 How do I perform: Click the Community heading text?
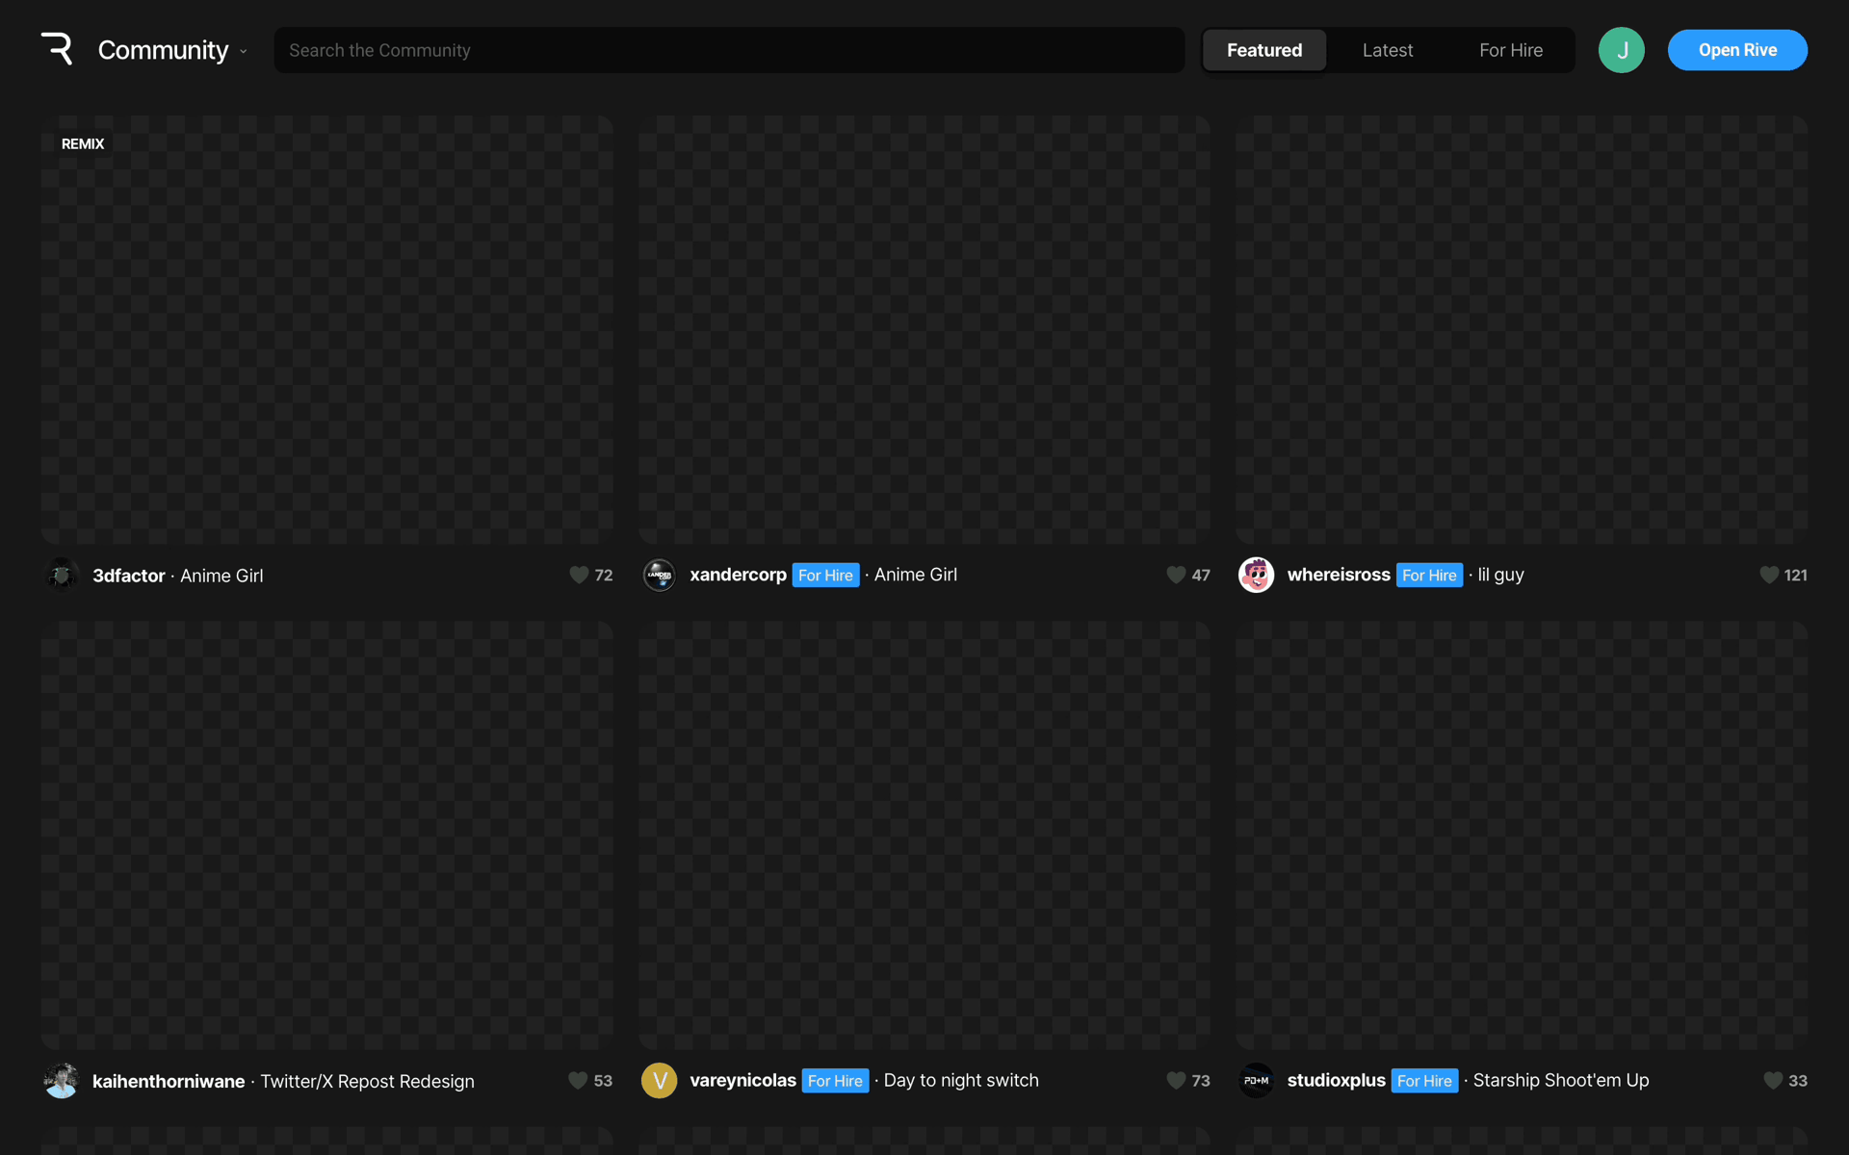tap(163, 50)
